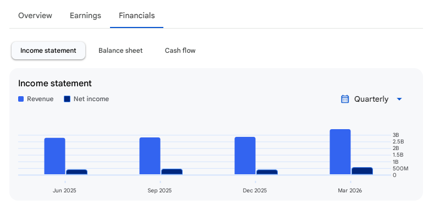Select the Income statement button
The width and height of the screenshot is (434, 216).
(48, 51)
